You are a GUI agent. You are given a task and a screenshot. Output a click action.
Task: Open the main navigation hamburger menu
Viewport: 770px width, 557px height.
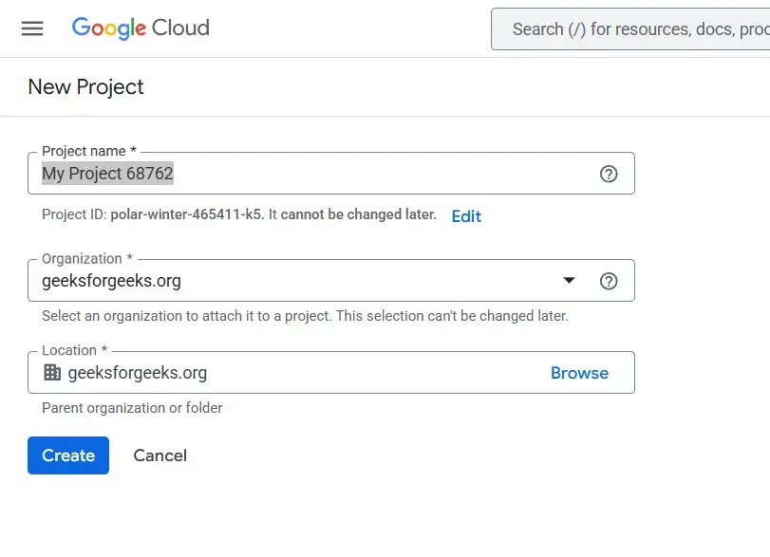(x=32, y=28)
